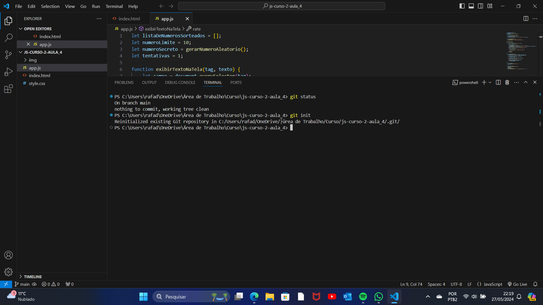Split the editor to the right
Screen dimensions: 543x305
point(526,19)
